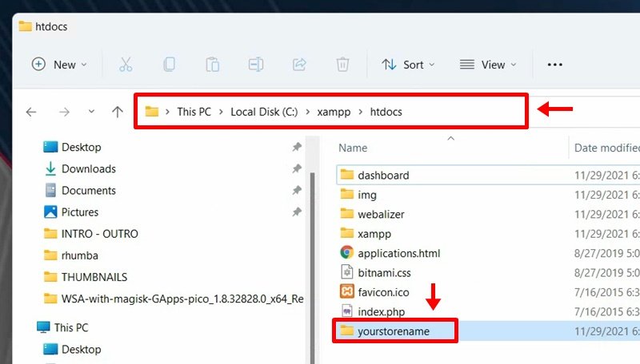Open Pictures in Quick access
Viewport: 640px width, 364px height.
(79, 212)
